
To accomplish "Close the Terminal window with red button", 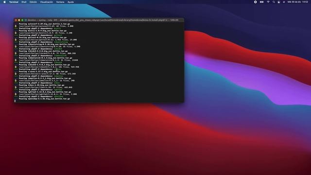I will click(16, 20).
